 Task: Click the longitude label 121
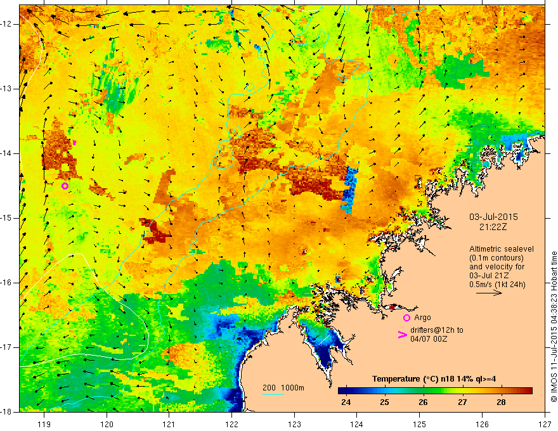click(169, 424)
